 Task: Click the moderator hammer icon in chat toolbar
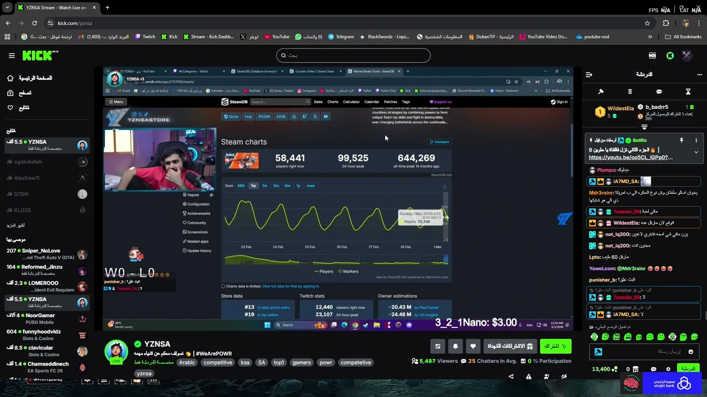click(x=601, y=92)
